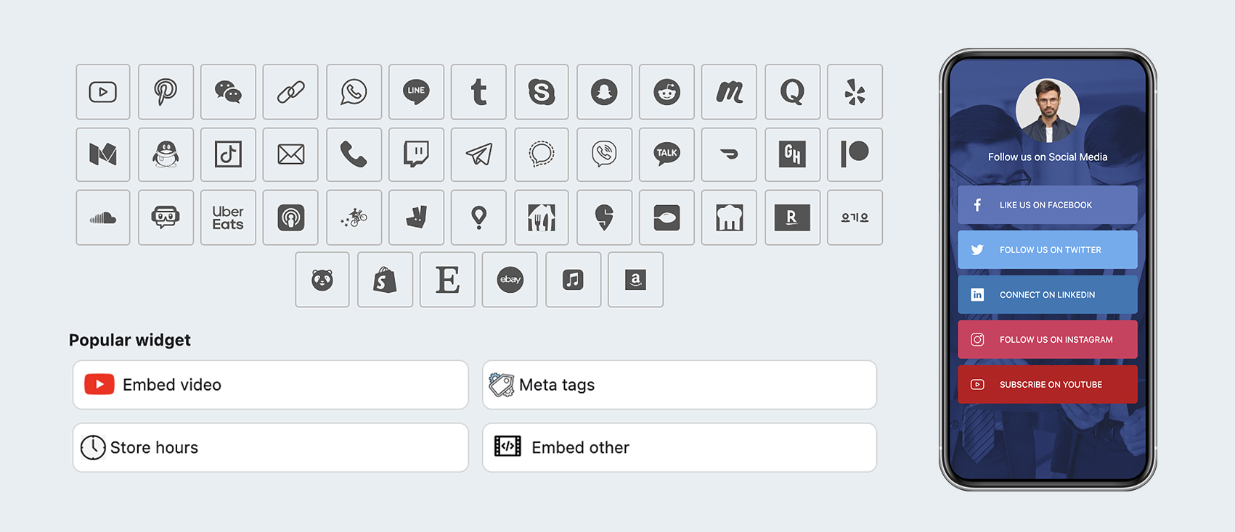Open the Embed video widget
This screenshot has height=532, width=1235.
(x=270, y=385)
